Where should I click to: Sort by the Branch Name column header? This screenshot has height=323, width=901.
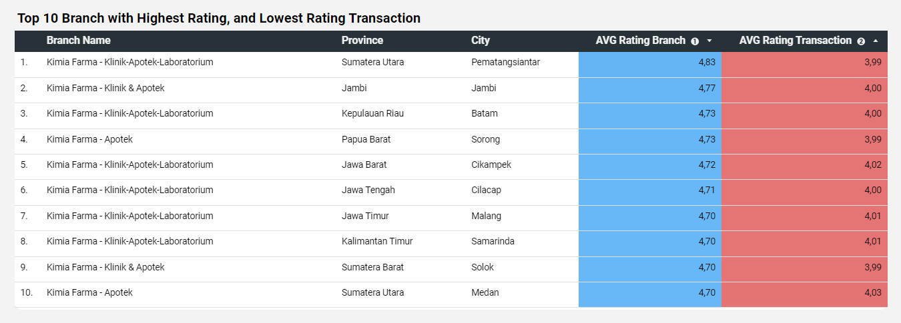point(79,41)
